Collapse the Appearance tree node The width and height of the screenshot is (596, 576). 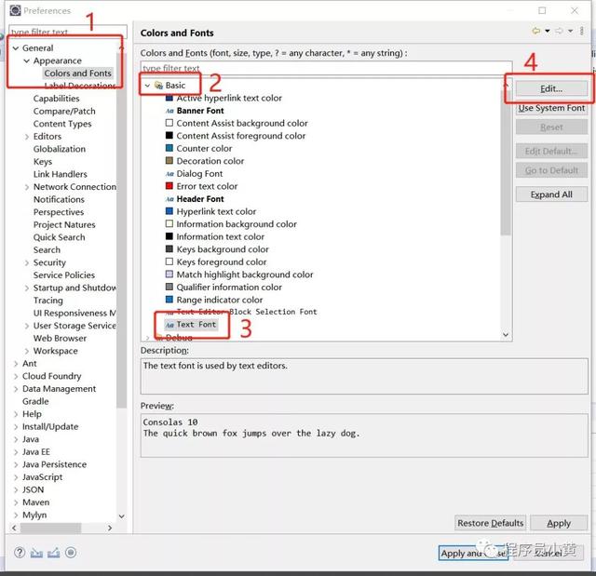click(x=27, y=60)
